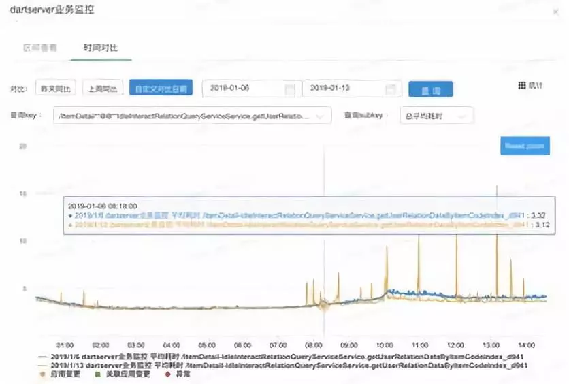Screen dimensions: 569x384
Task: Toggle the 2019/1/6 series legend entry
Action: coord(280,357)
